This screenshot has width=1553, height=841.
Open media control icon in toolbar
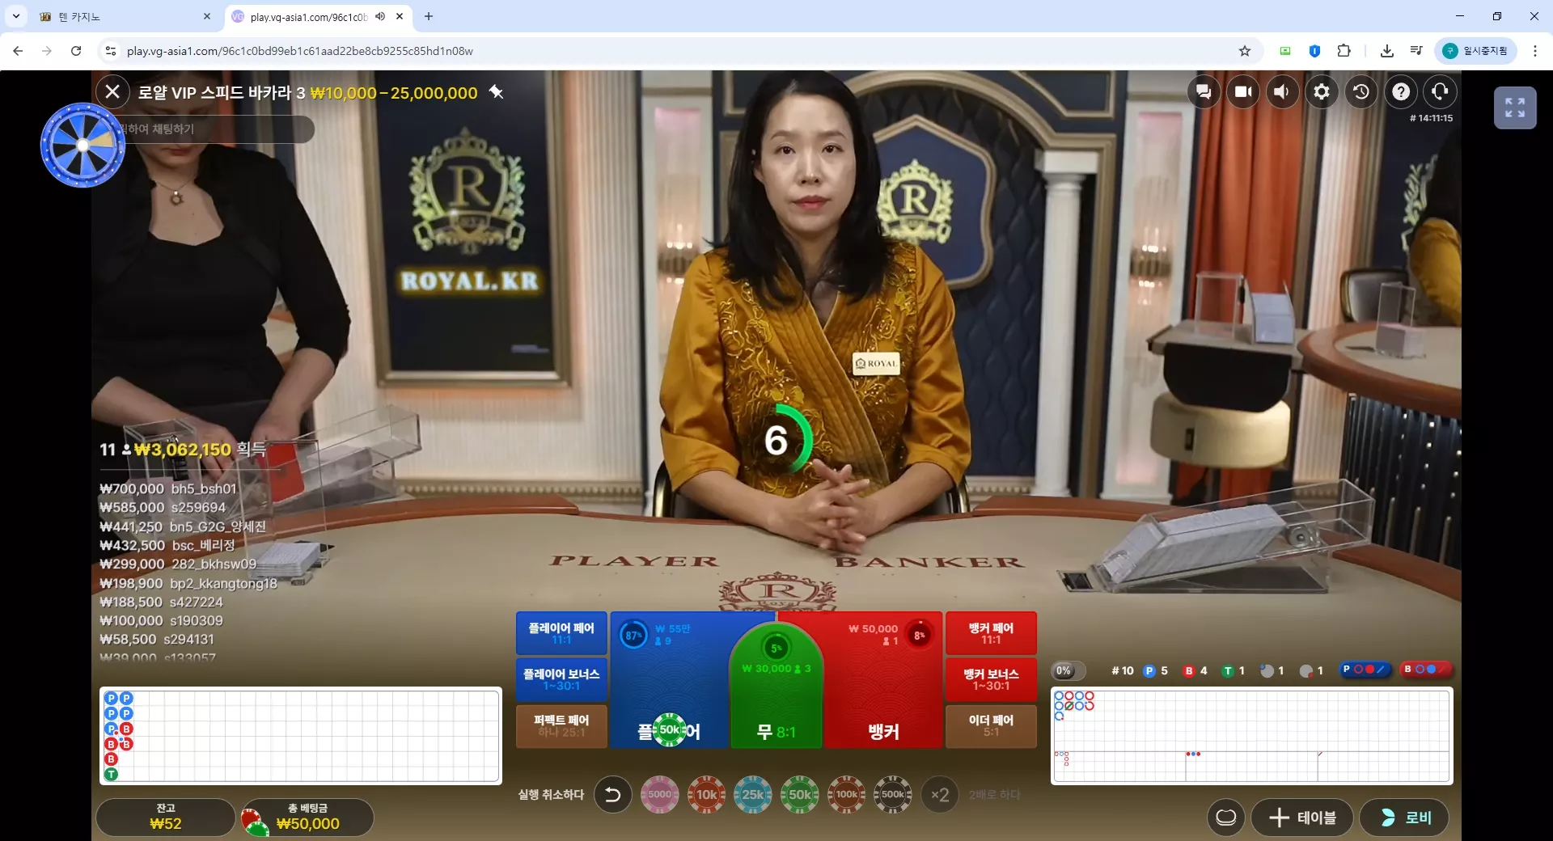coord(1416,51)
